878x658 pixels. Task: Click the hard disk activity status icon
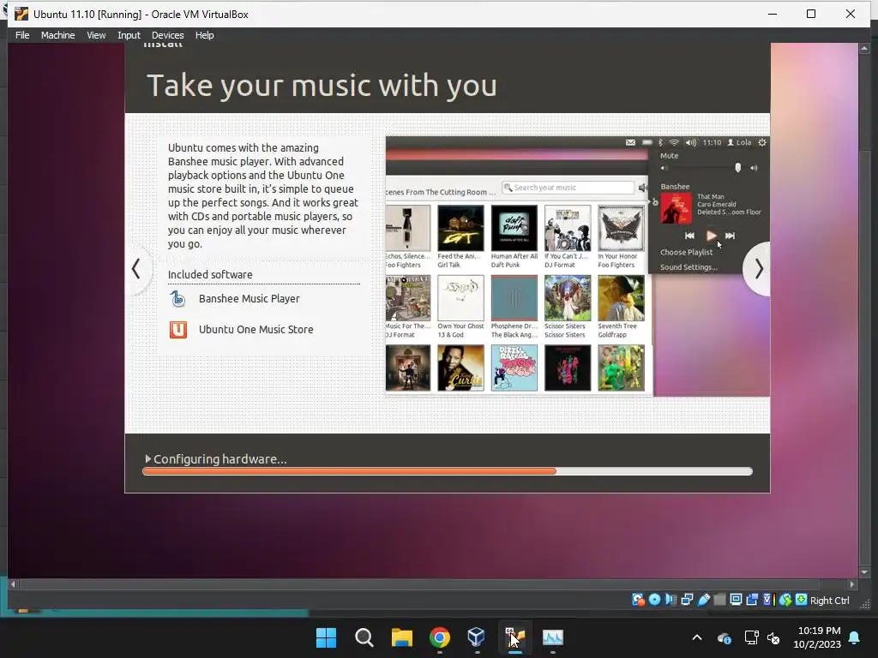tap(638, 600)
